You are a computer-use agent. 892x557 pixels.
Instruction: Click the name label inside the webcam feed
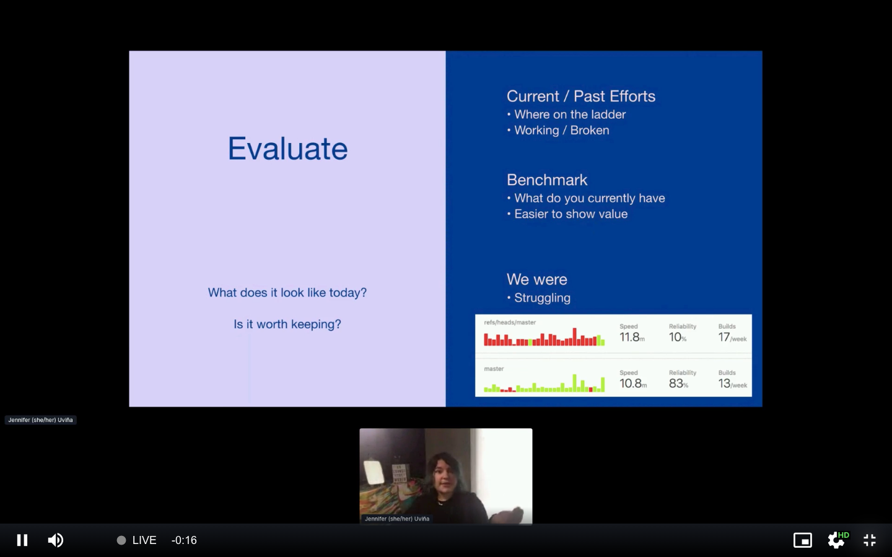point(397,519)
